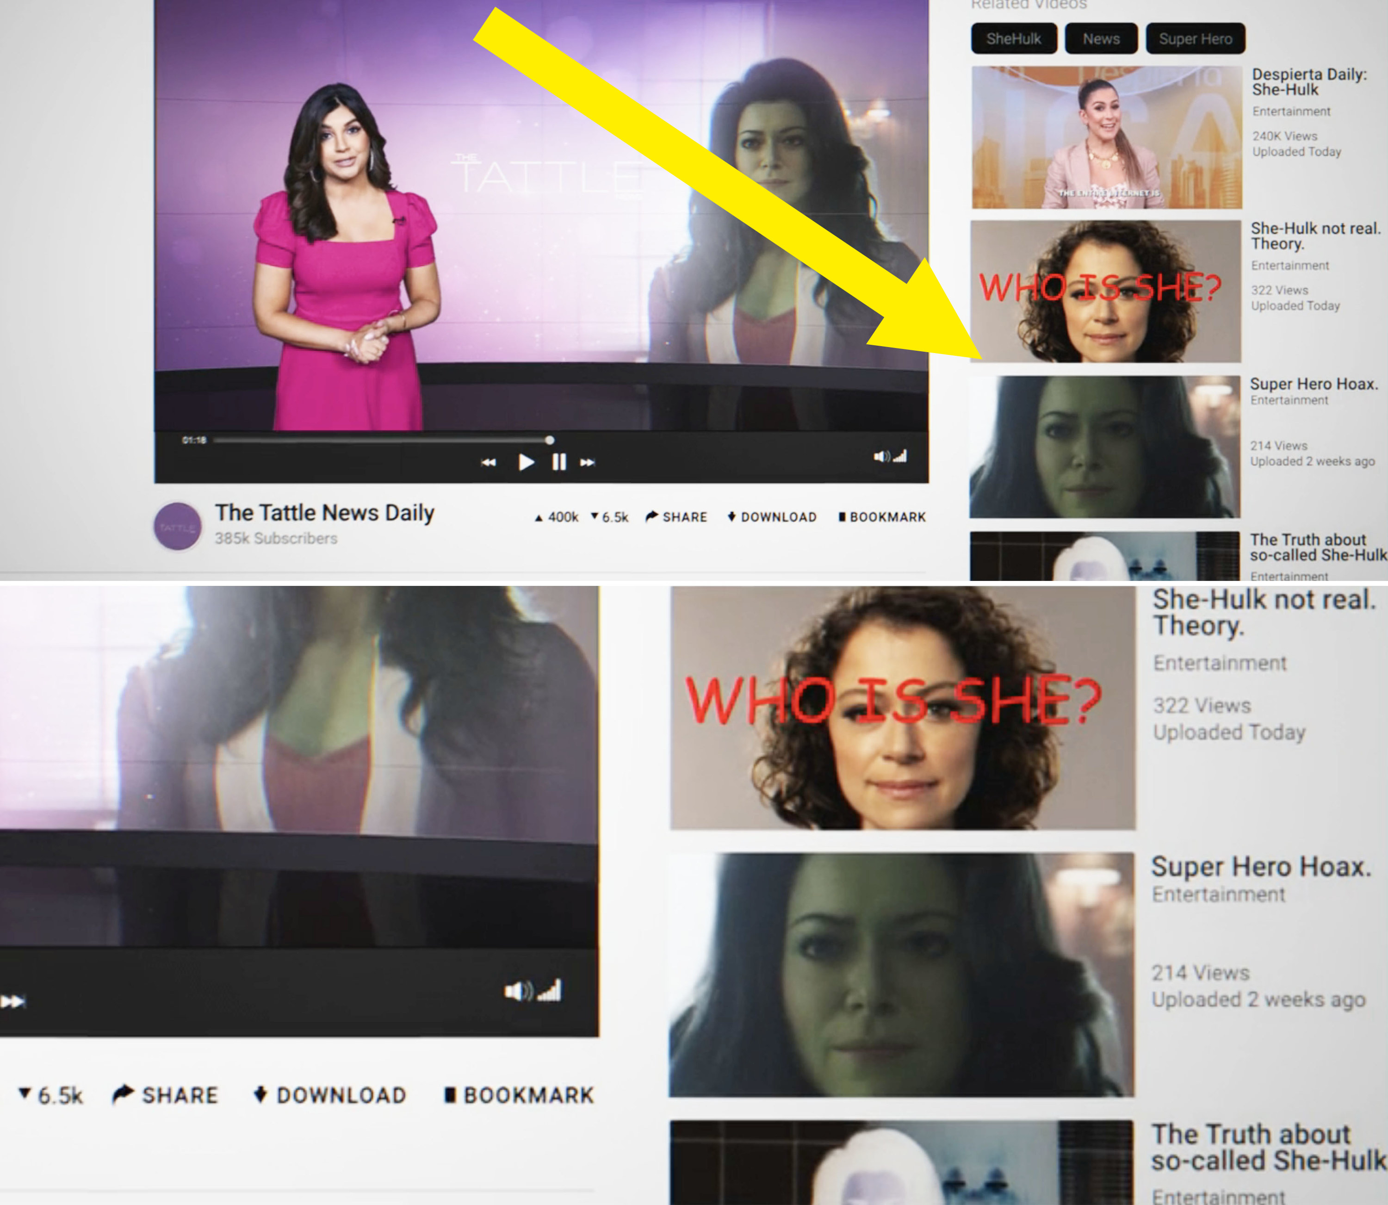The width and height of the screenshot is (1388, 1205).
Task: Click BOOKMARK in the enlarged close-up
Action: pos(519,1095)
